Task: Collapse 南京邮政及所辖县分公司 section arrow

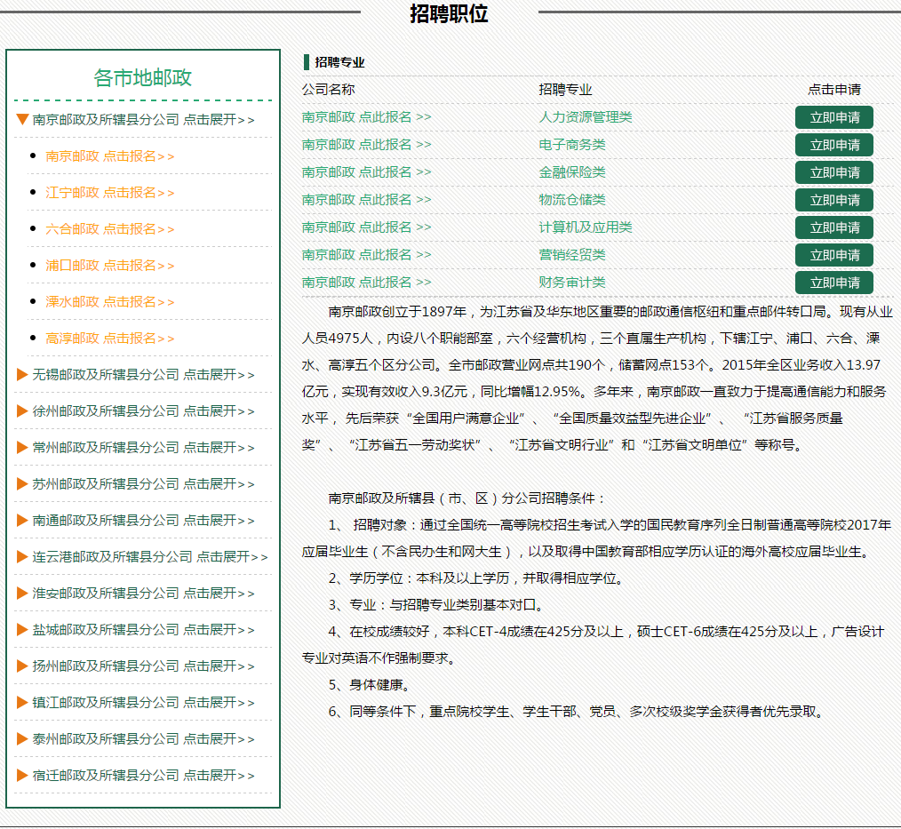Action: coord(22,119)
